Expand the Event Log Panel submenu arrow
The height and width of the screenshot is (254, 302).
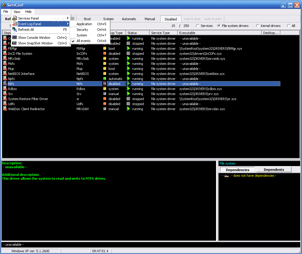pyautogui.click(x=68, y=24)
